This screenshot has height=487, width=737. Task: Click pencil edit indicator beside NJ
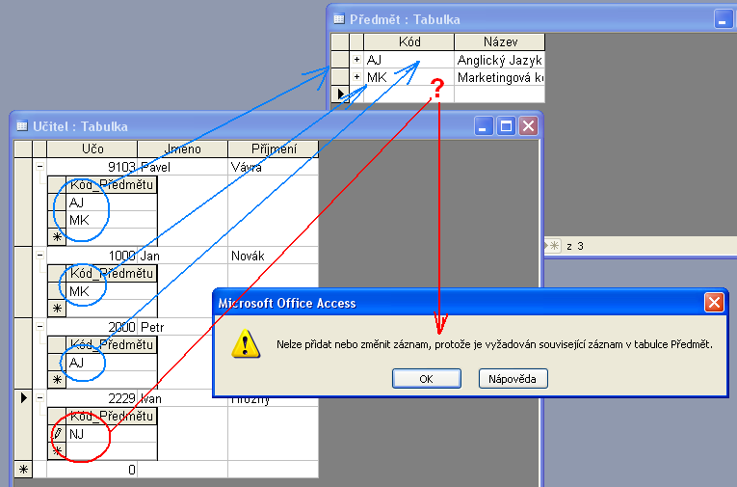[57, 433]
